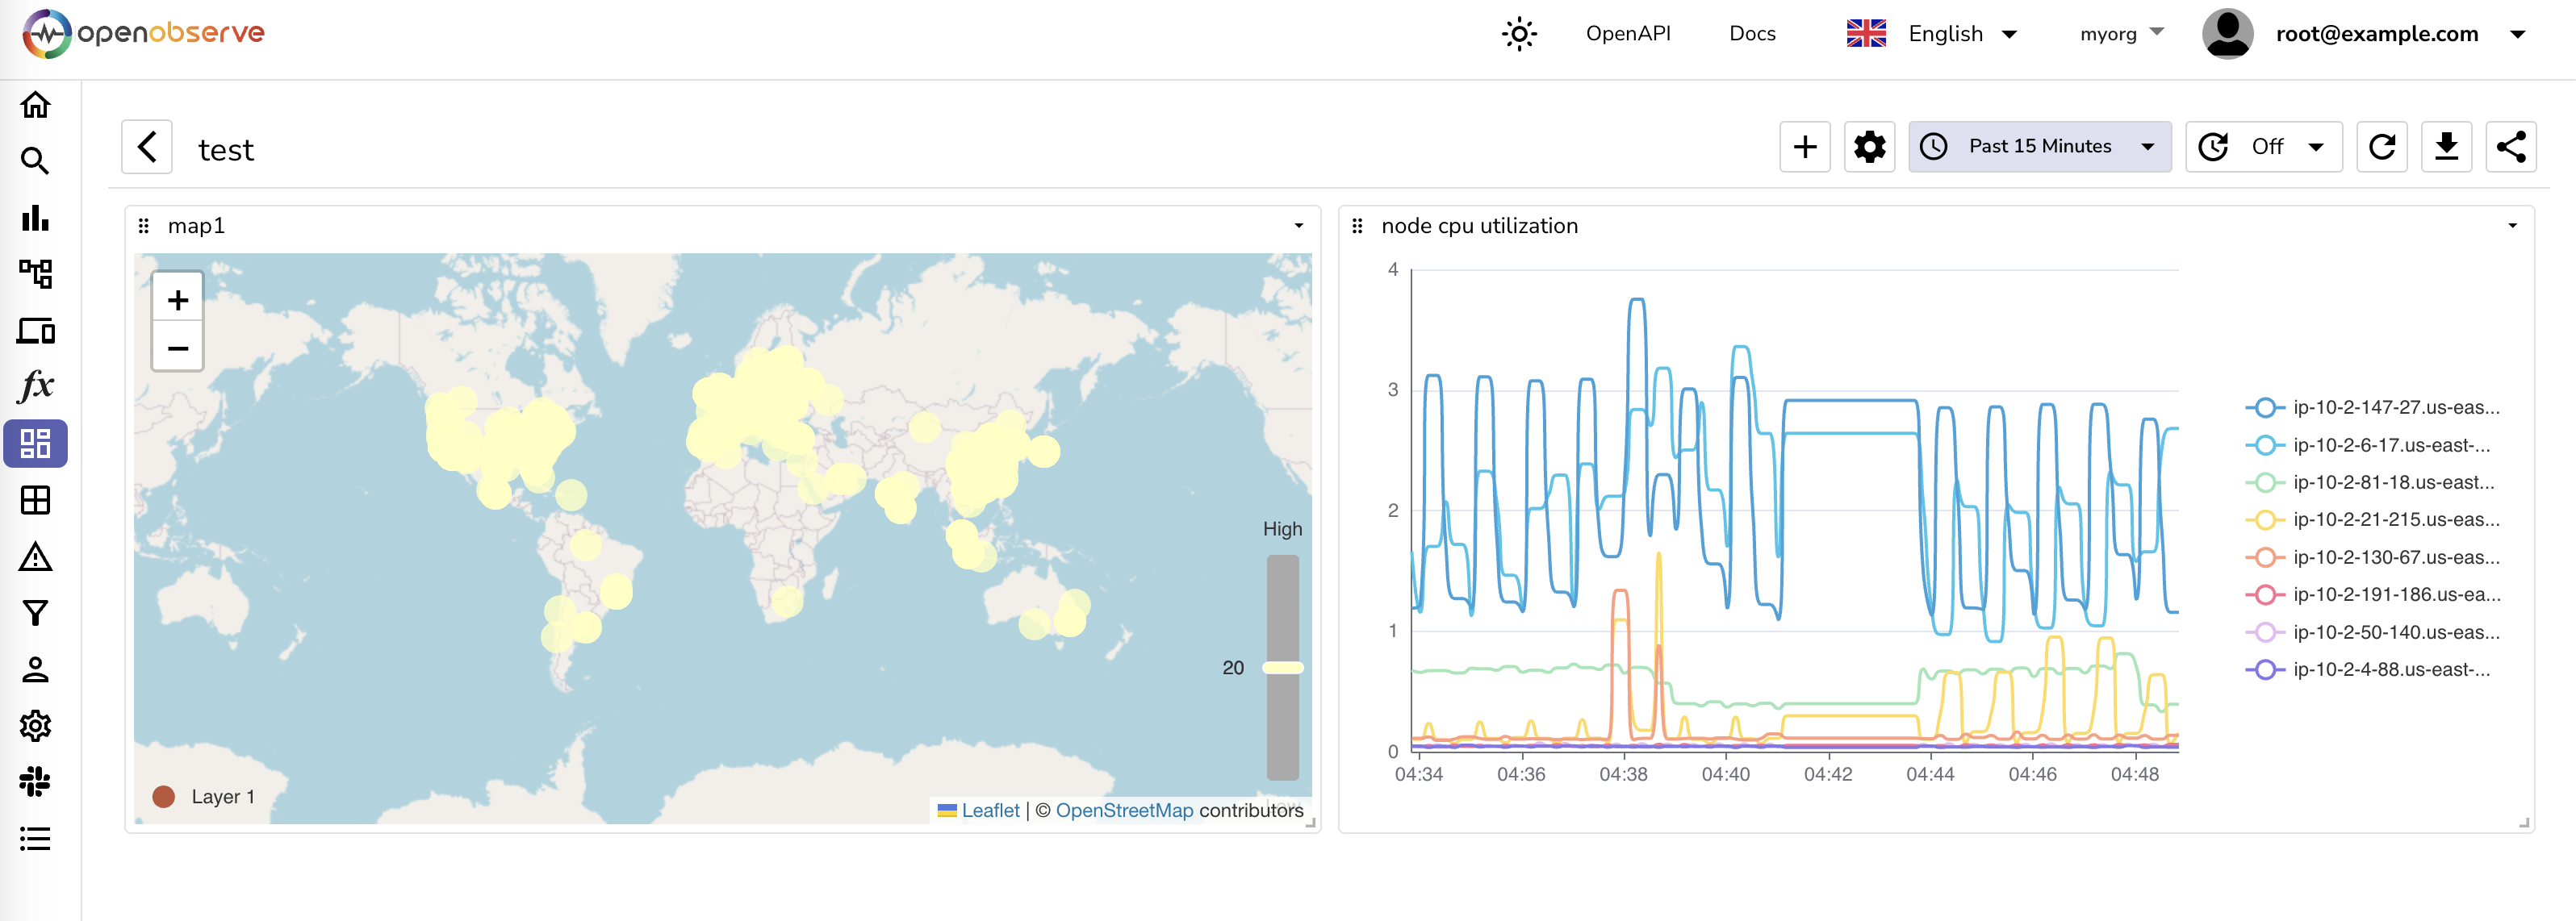Toggle Layer 1 map legend item
The width and height of the screenshot is (2576, 921).
pyautogui.click(x=205, y=796)
